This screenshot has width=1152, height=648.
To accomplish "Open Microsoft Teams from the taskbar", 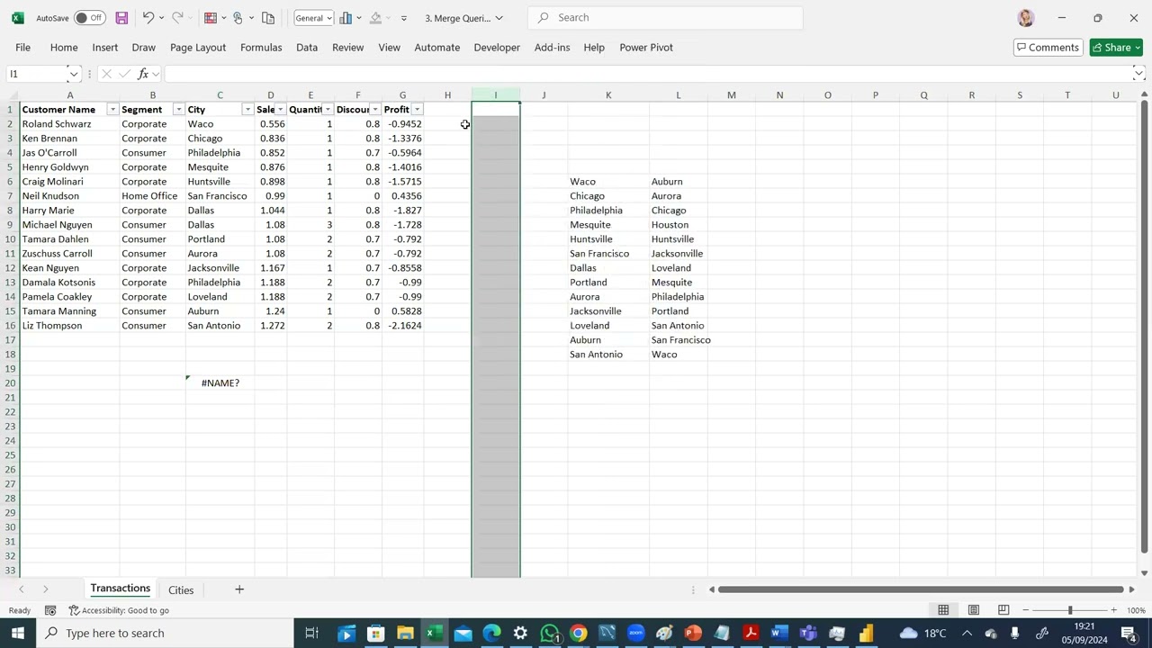I will (x=808, y=634).
